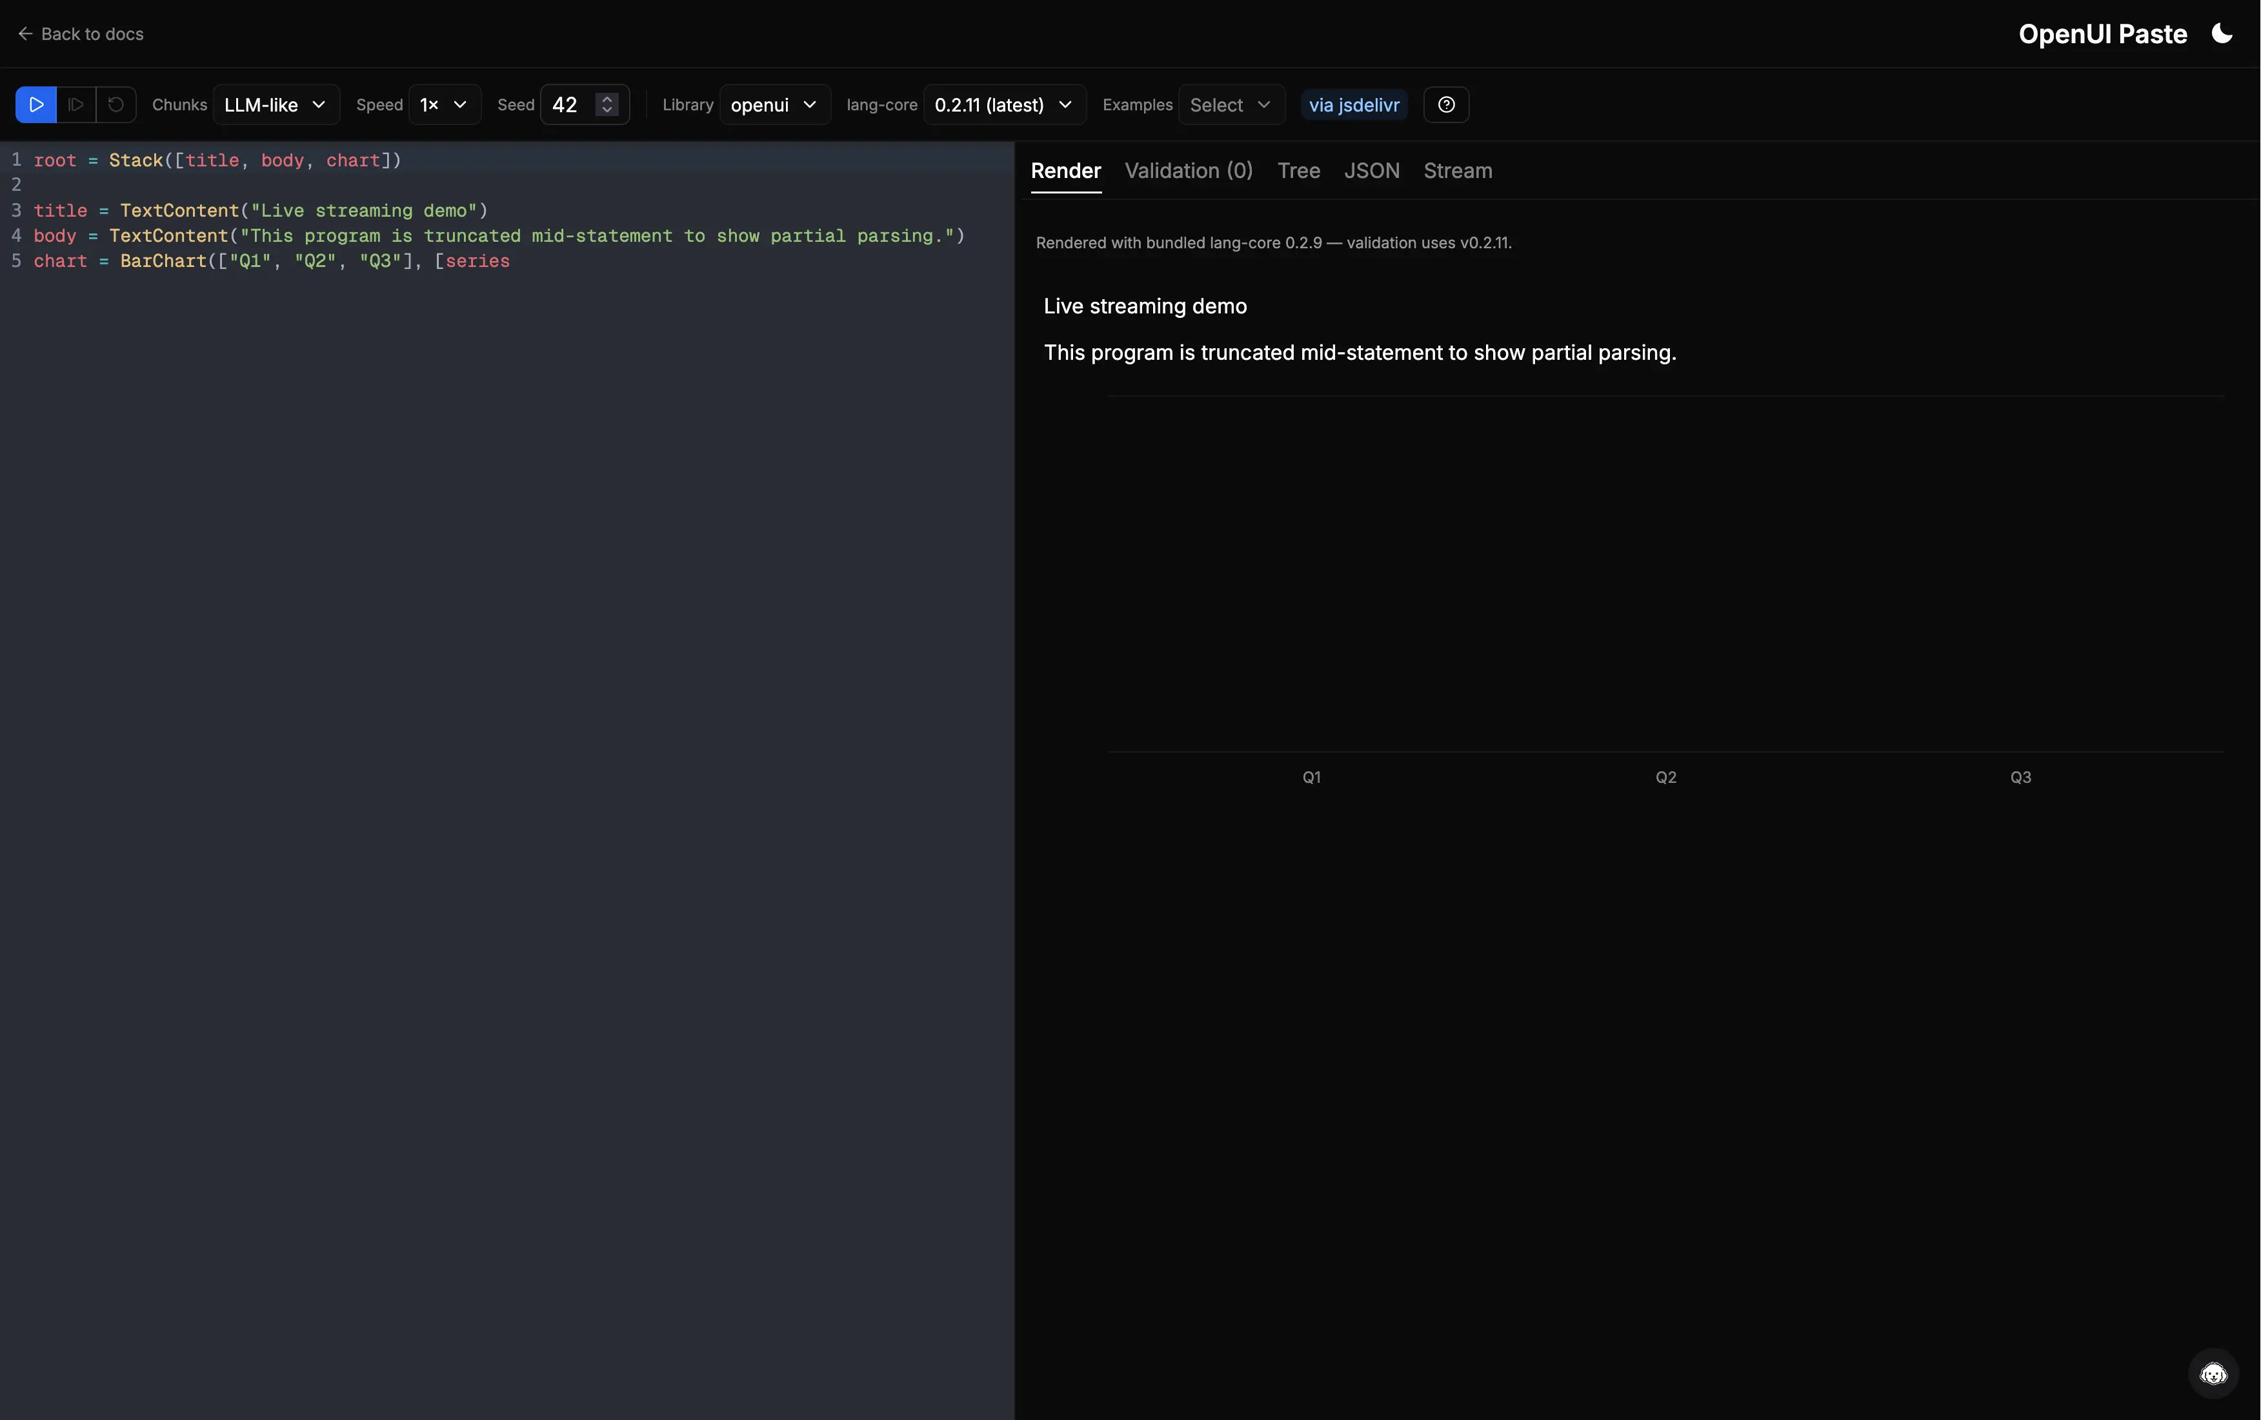Click the bundled lang-core version notice
The width and height of the screenshot is (2261, 1420).
[1273, 242]
